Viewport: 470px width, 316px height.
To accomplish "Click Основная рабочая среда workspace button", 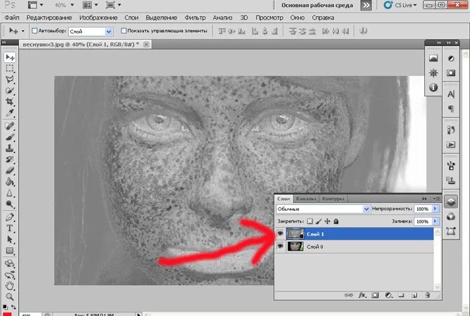I will coord(317,5).
